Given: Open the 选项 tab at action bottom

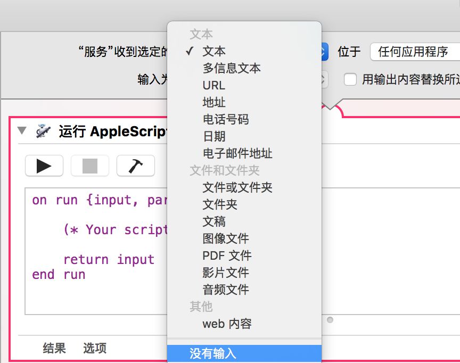Looking at the screenshot, I should [x=95, y=348].
